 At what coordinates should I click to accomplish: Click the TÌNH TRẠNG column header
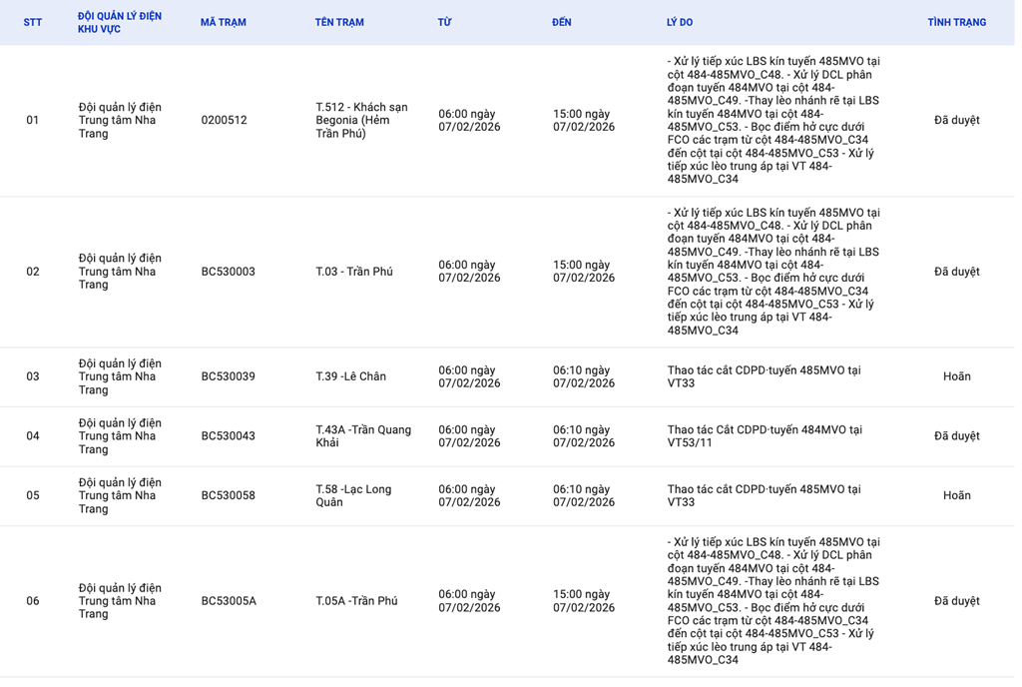point(956,22)
